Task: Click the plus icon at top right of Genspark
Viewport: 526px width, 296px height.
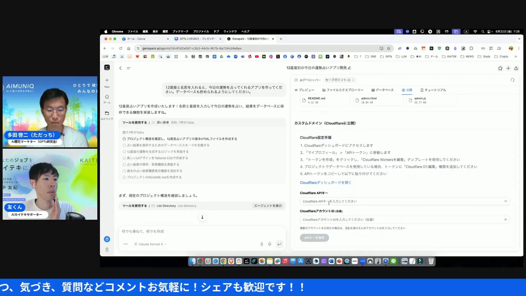Action: pos(508,68)
